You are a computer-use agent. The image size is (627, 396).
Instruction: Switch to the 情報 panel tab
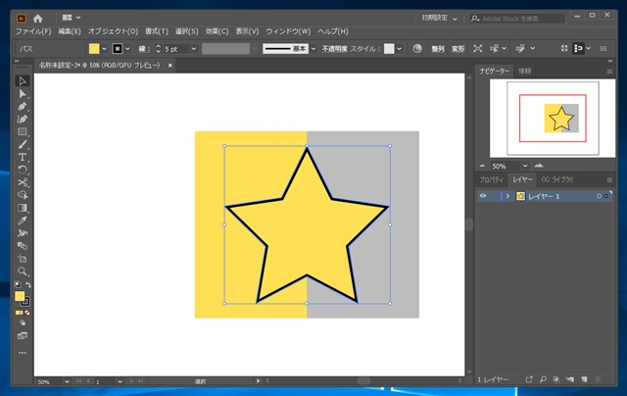(x=525, y=72)
